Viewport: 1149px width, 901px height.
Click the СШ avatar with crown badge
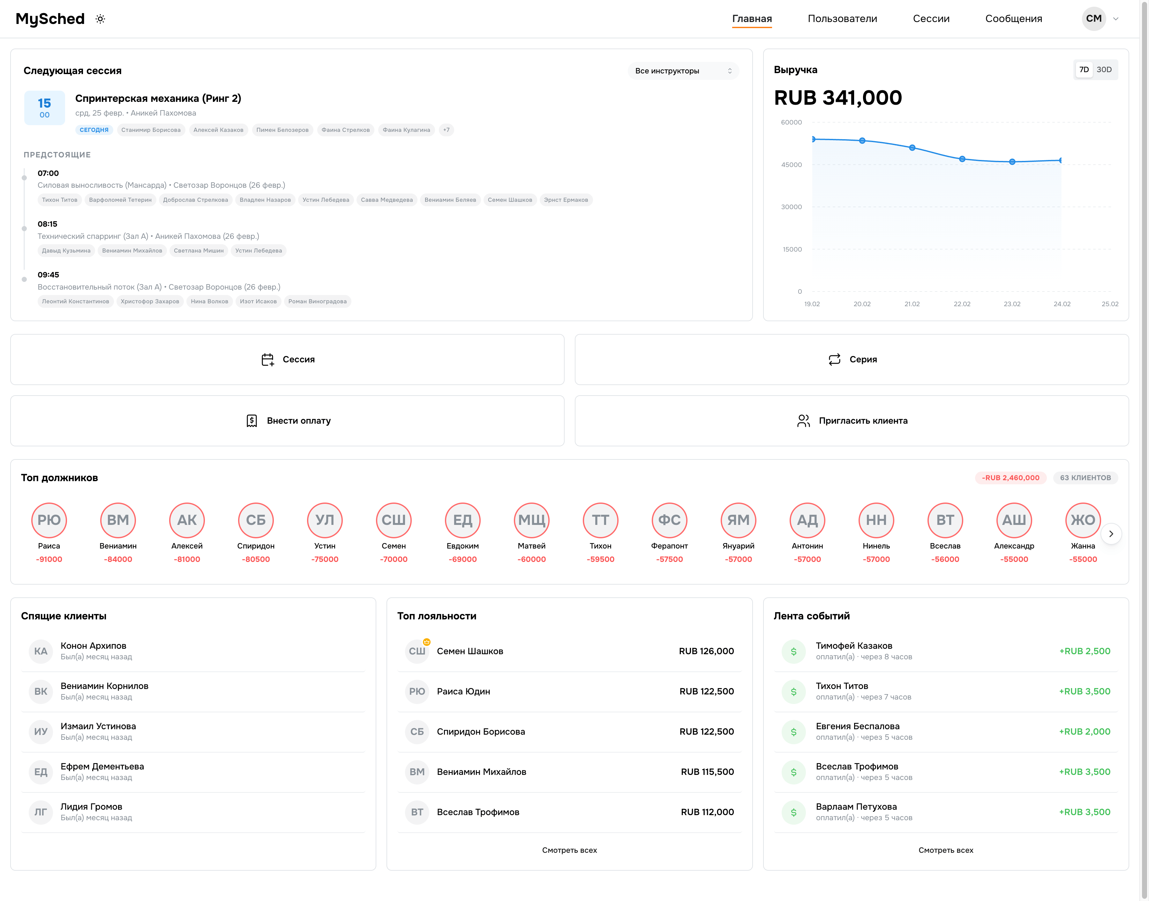click(417, 651)
